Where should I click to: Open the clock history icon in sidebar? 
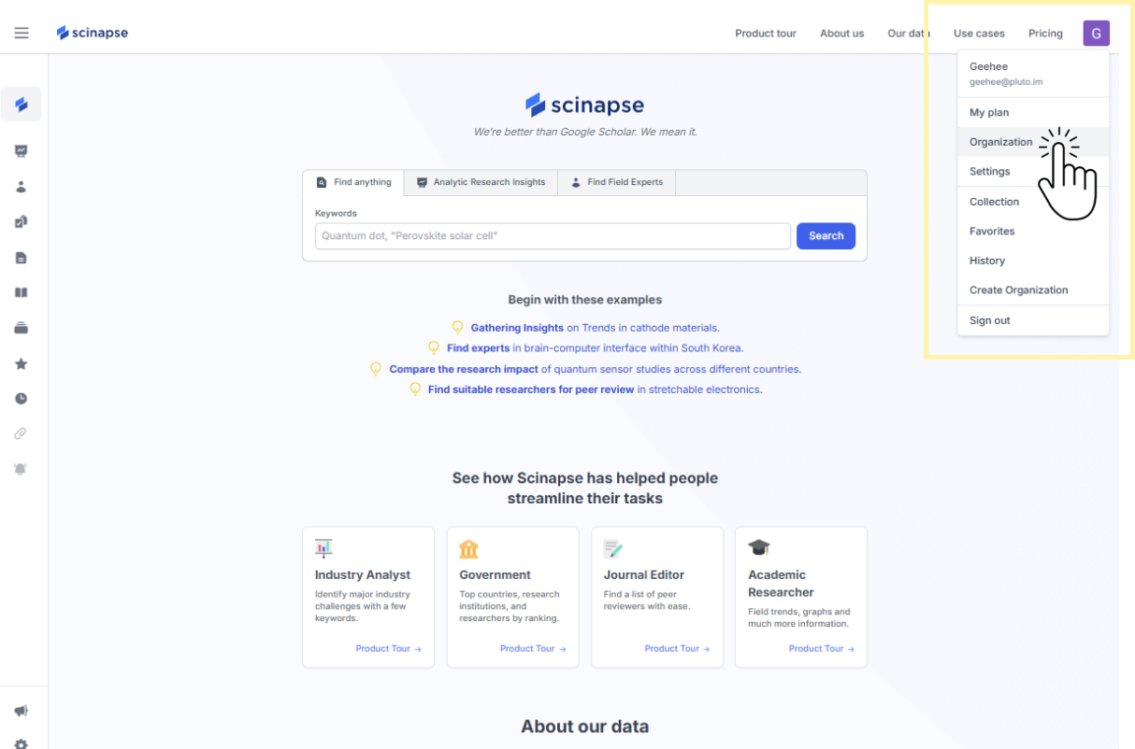coord(22,399)
